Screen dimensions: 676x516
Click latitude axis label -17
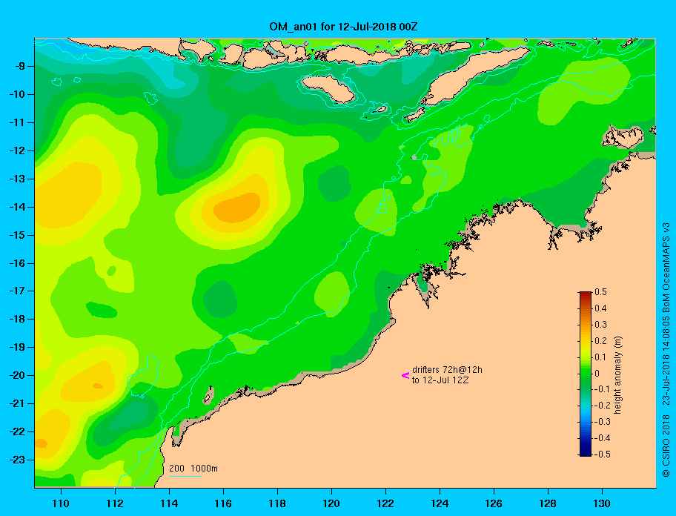click(17, 291)
